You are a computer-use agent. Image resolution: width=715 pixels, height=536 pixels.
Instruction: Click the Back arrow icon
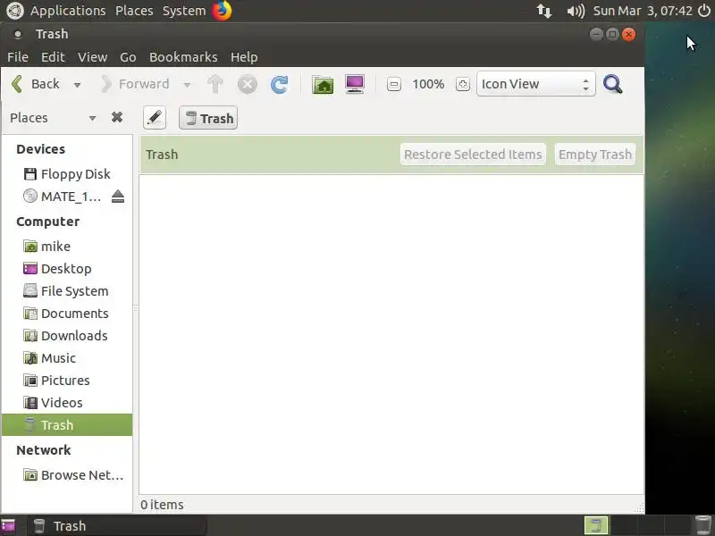click(17, 84)
